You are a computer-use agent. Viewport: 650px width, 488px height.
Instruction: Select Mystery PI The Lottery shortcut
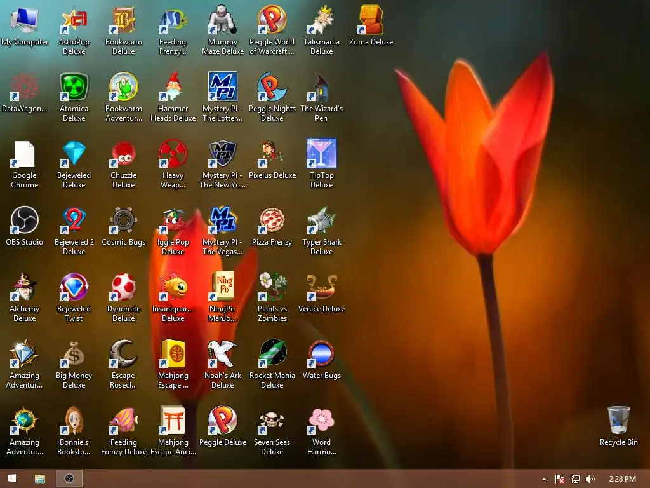click(223, 87)
